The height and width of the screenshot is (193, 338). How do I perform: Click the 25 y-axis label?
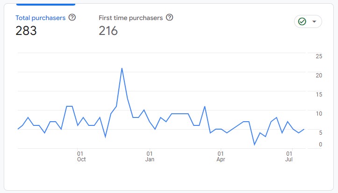tap(319, 56)
